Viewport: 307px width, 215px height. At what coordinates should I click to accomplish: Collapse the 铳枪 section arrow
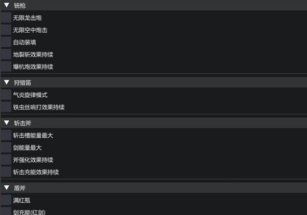pyautogui.click(x=7, y=5)
